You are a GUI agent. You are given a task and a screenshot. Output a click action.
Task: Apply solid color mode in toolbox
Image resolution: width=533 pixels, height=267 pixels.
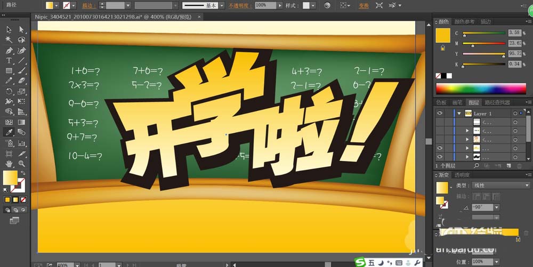(x=7, y=200)
